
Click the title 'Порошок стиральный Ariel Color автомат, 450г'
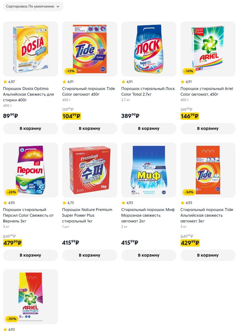click(207, 91)
